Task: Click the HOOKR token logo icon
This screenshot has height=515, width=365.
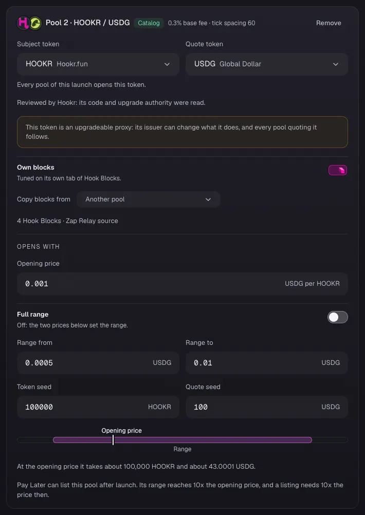Action: click(23, 23)
